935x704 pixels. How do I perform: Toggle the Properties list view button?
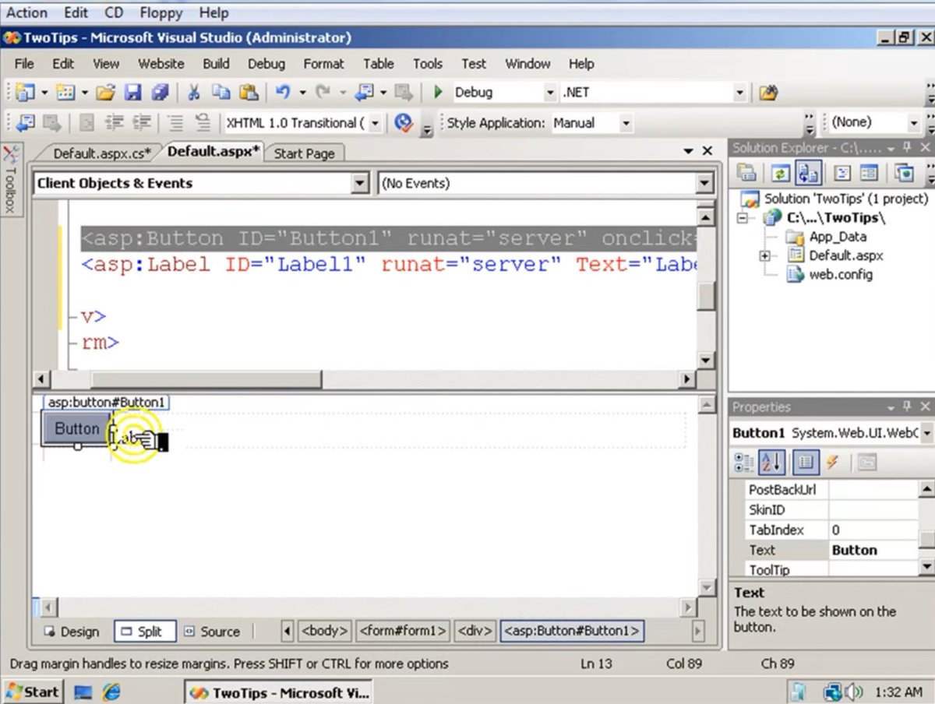click(x=806, y=463)
